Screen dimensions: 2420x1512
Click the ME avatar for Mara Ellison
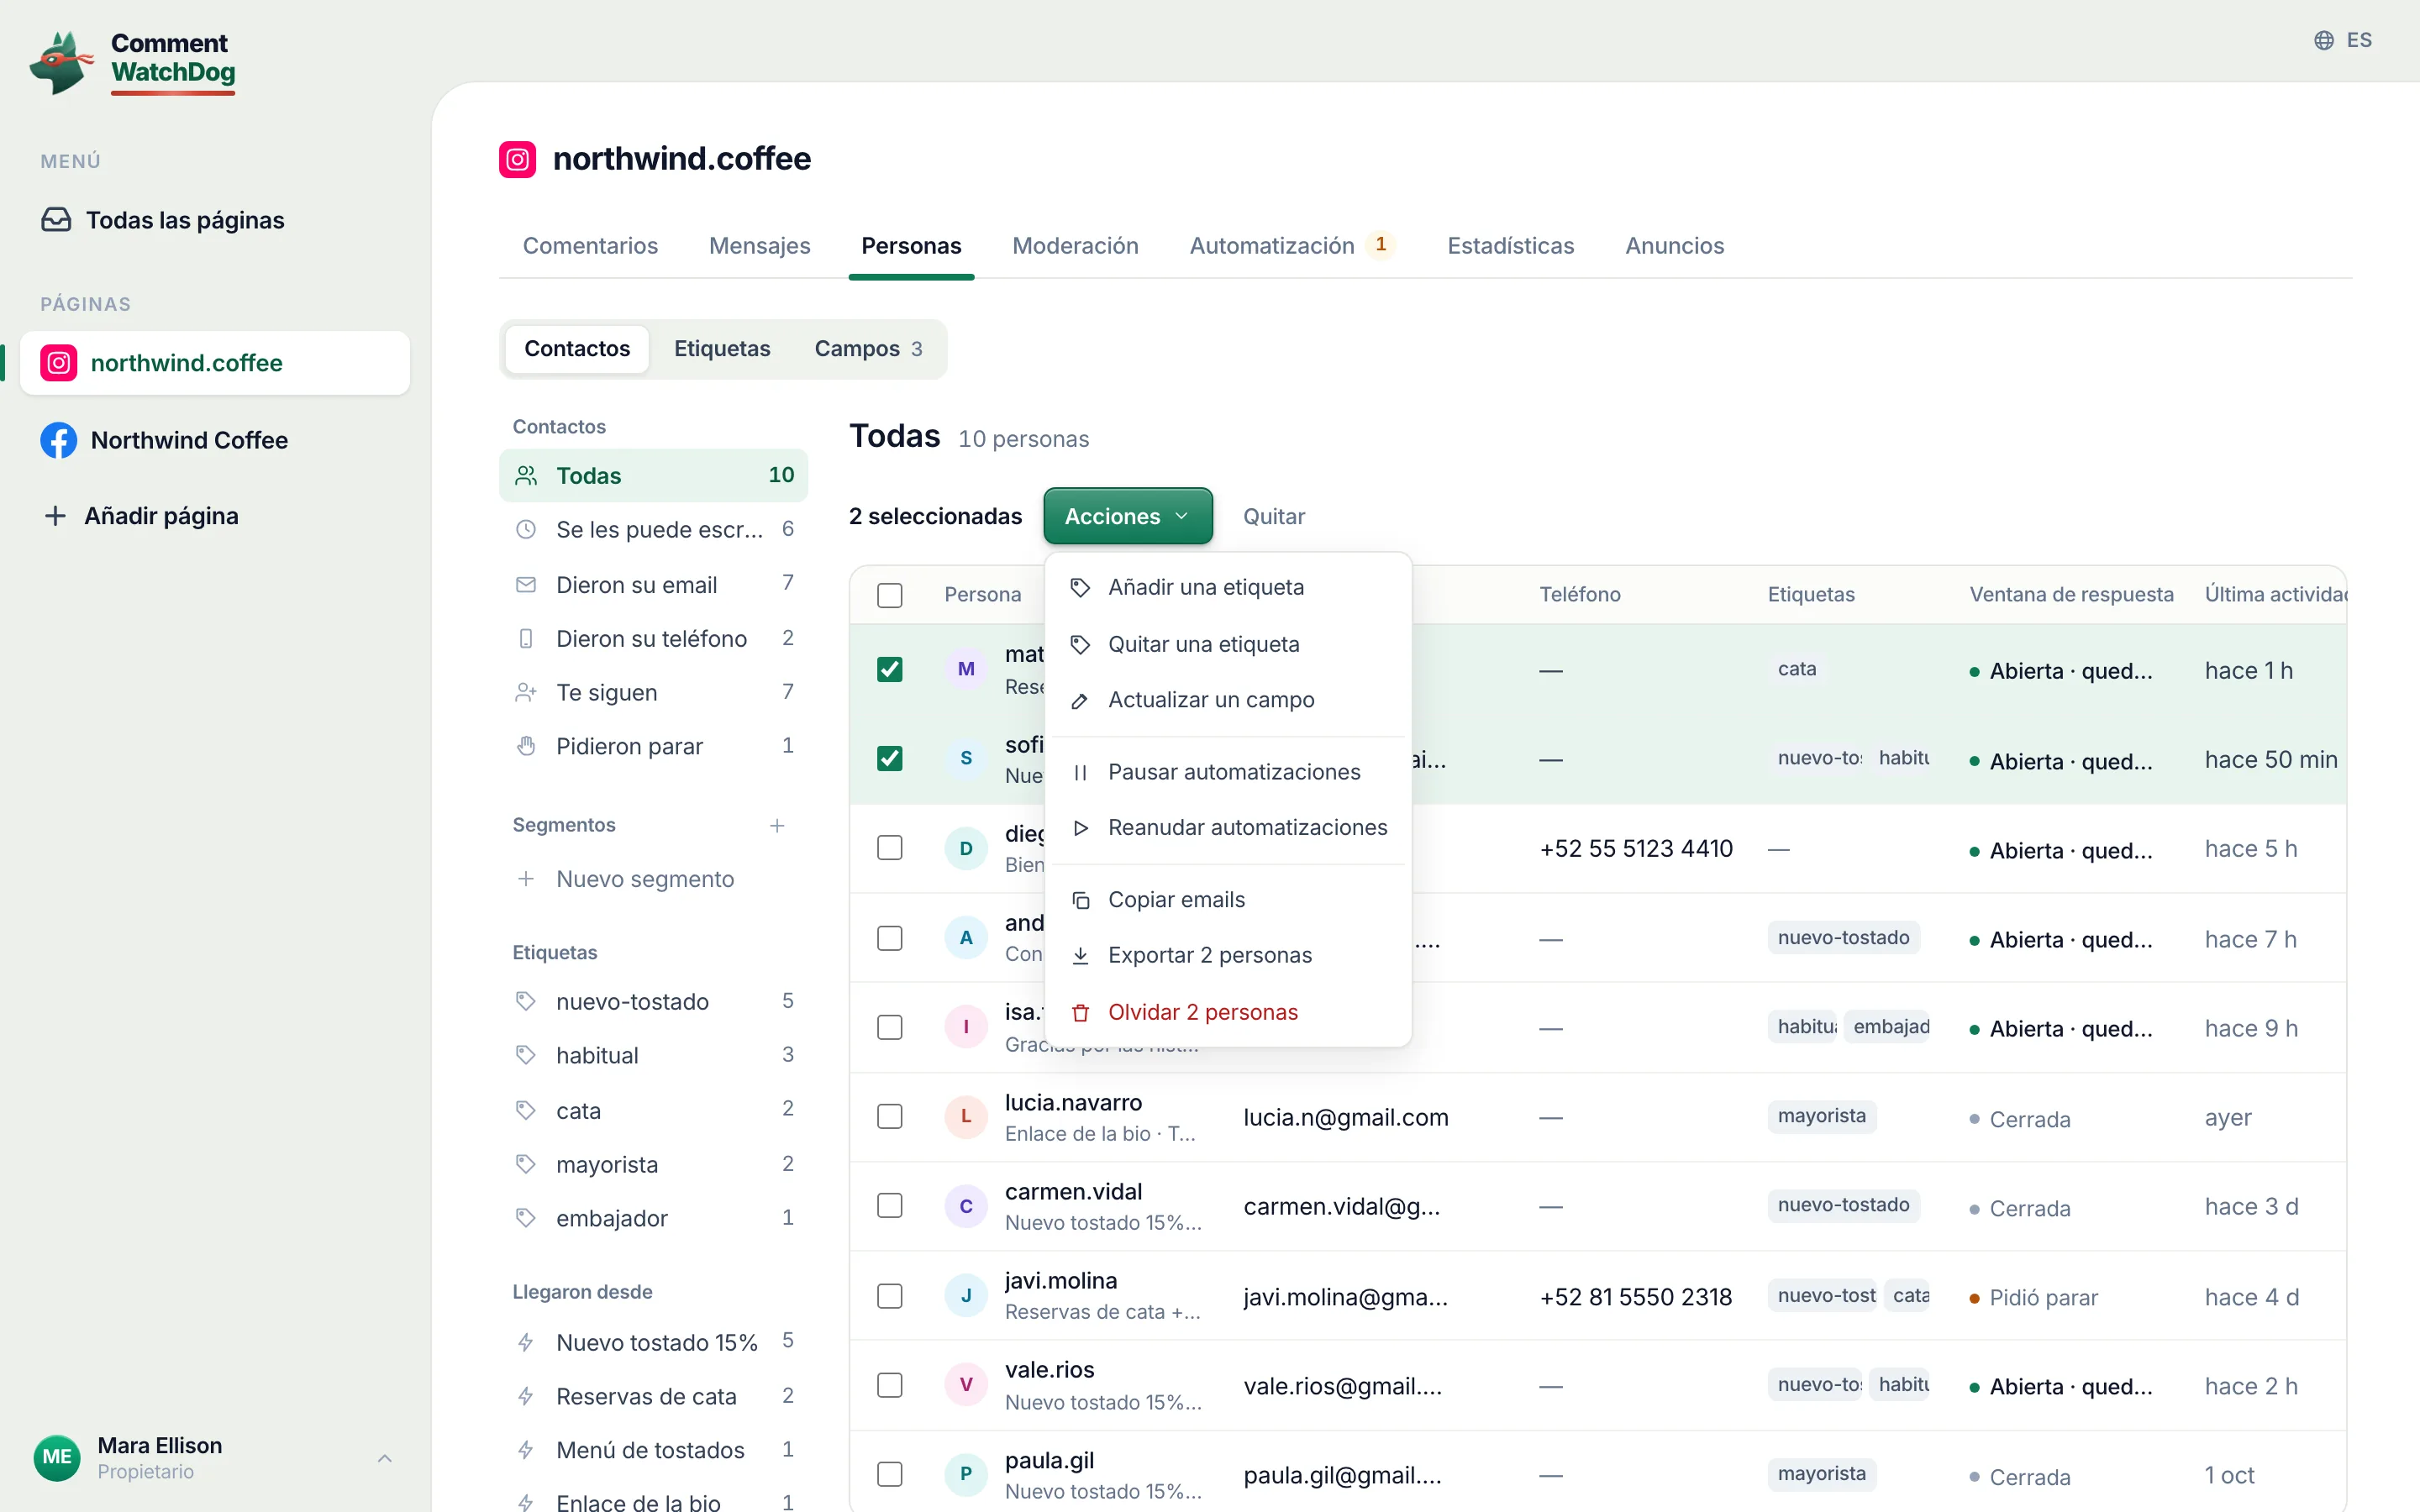pyautogui.click(x=57, y=1457)
